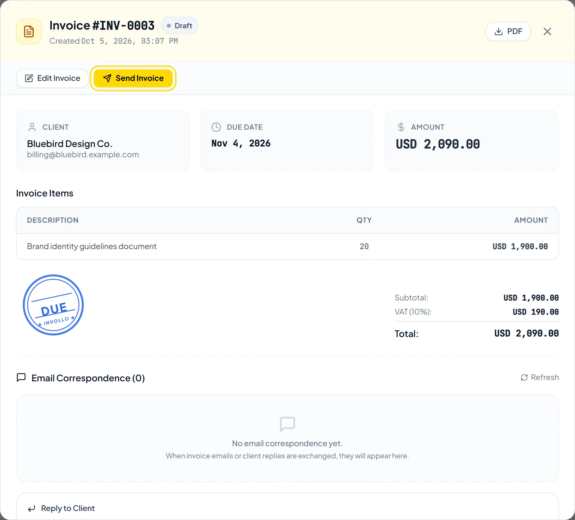Click the client person icon
Viewport: 575px width, 520px height.
pos(32,127)
